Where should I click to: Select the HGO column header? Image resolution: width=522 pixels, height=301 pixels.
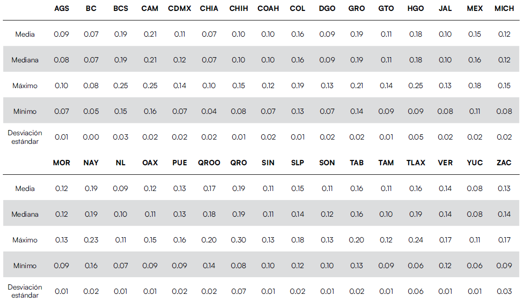click(415, 9)
